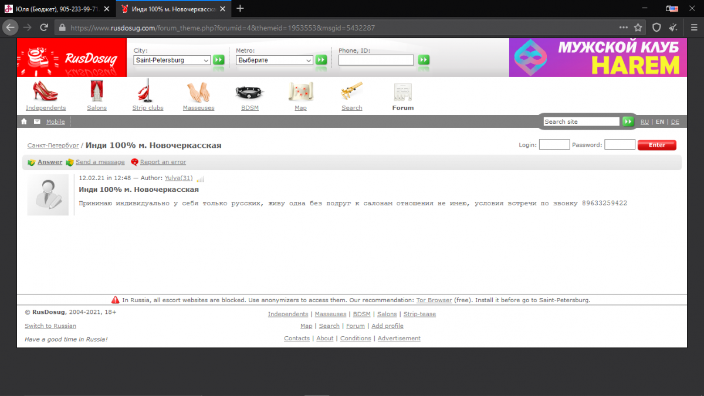Click the Phone, ID input field
The width and height of the screenshot is (704, 396).
click(x=376, y=60)
